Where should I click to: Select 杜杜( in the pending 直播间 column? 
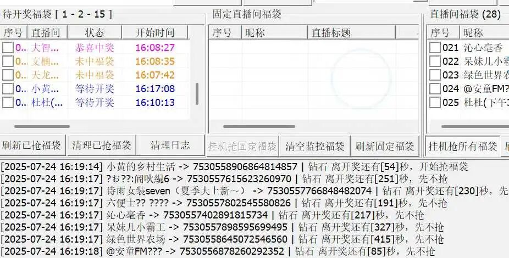[x=47, y=103]
